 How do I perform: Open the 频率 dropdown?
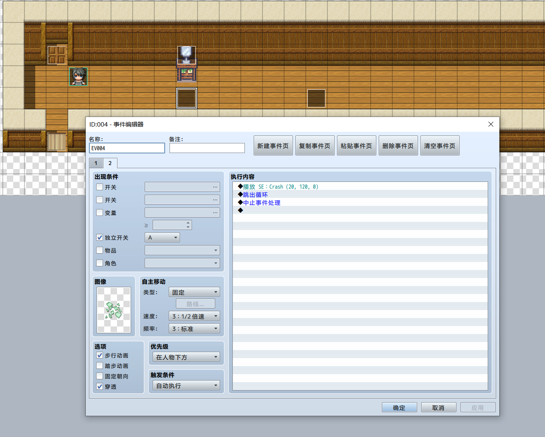tap(194, 329)
